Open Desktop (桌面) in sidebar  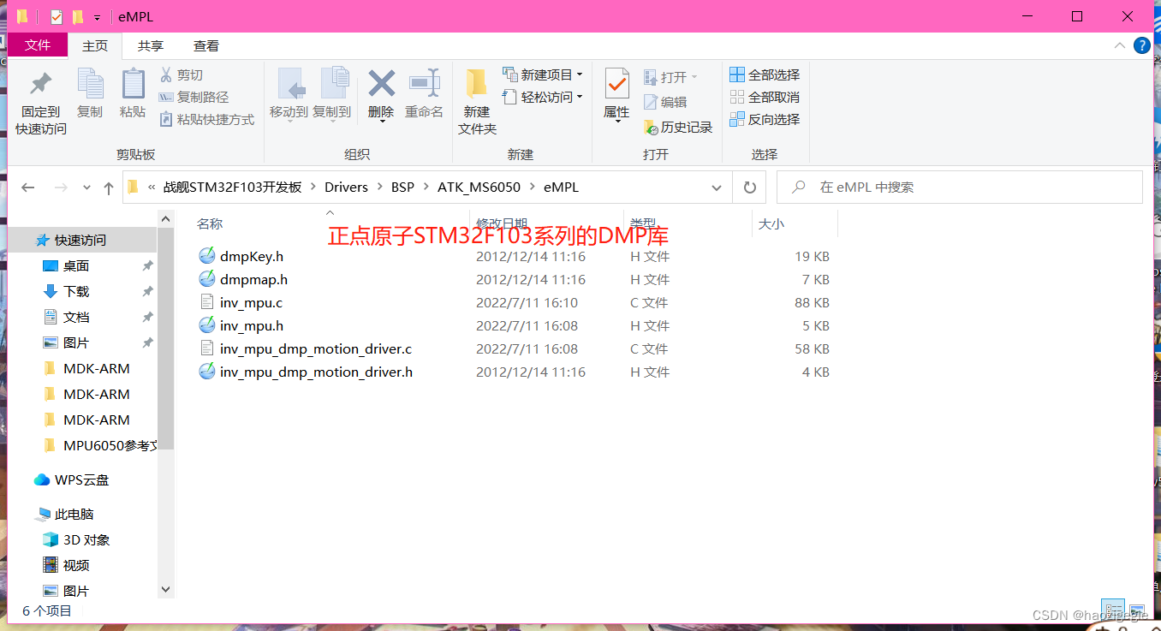point(76,265)
